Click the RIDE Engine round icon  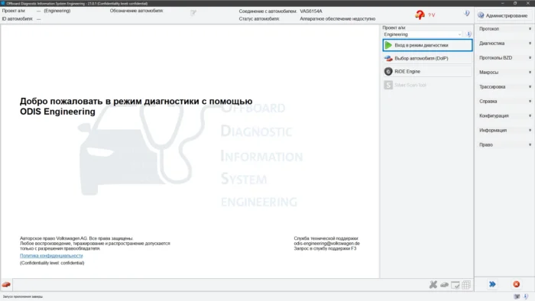click(388, 71)
